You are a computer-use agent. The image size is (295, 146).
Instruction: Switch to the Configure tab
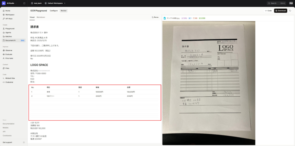click(54, 11)
